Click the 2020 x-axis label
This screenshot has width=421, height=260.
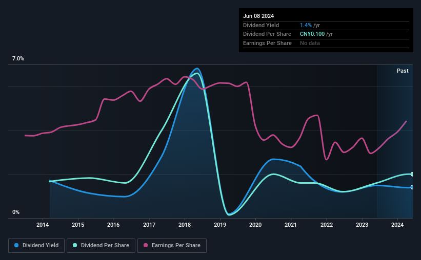point(255,225)
